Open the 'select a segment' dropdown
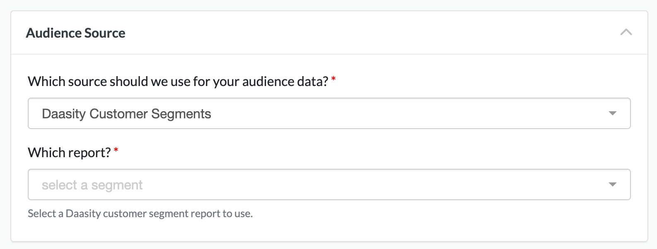The height and width of the screenshot is (249, 657). [329, 184]
